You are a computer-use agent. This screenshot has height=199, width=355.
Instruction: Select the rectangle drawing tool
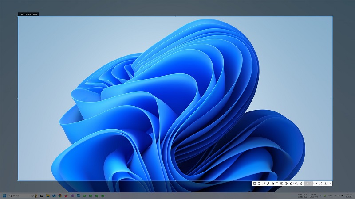click(x=254, y=184)
